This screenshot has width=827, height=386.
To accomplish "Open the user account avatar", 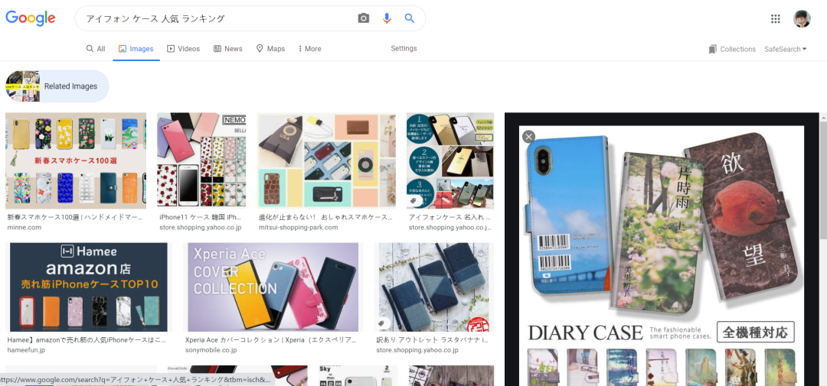I will click(x=802, y=19).
